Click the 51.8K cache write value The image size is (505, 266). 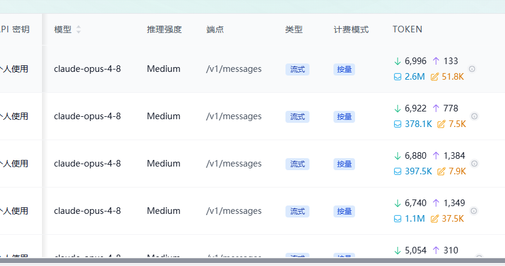453,77
